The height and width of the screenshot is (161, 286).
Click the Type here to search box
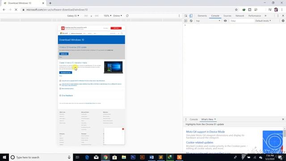(x=40, y=157)
